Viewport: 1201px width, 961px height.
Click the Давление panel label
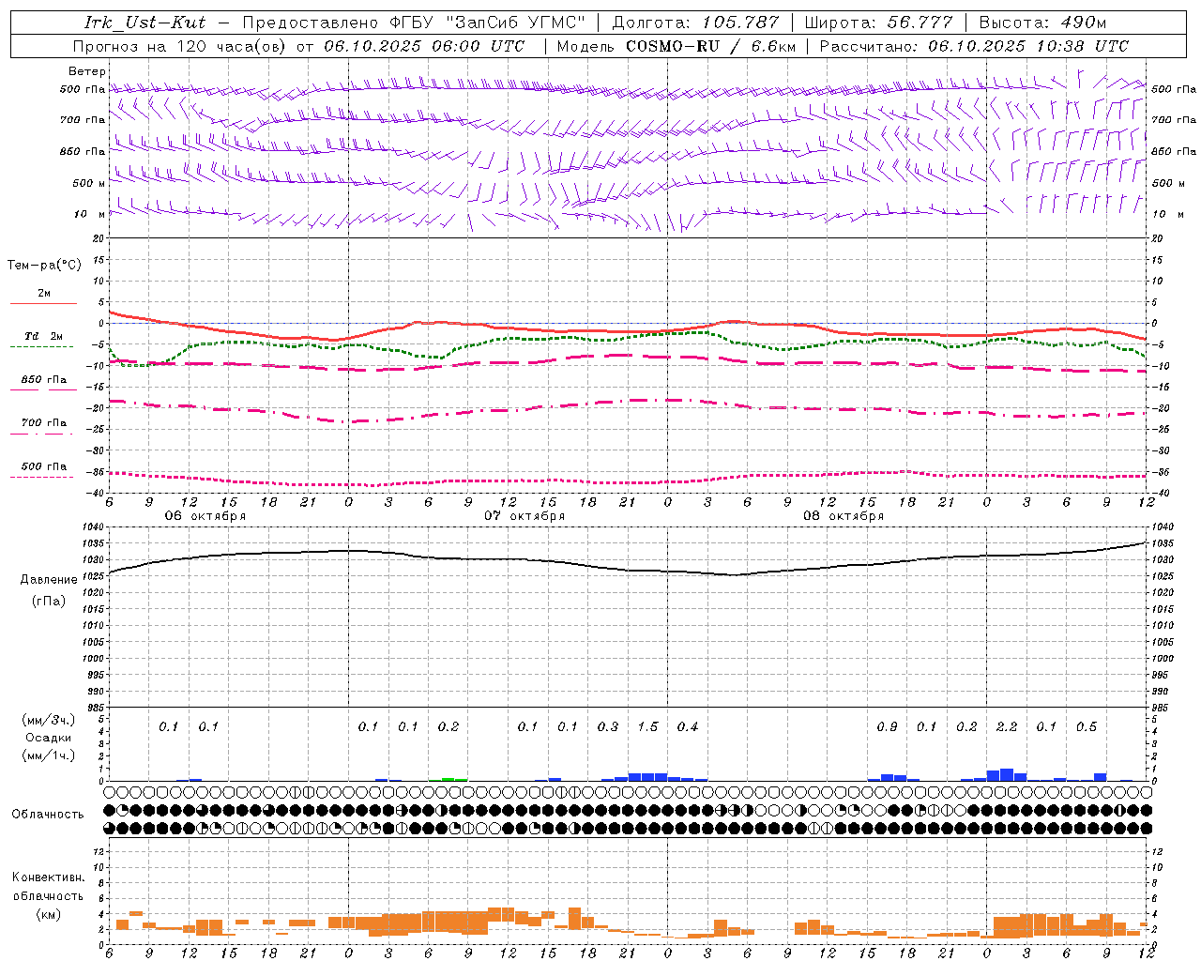(49, 580)
